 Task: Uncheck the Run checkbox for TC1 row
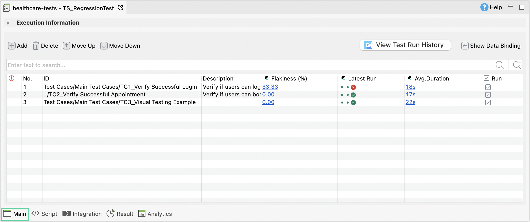[x=488, y=87]
